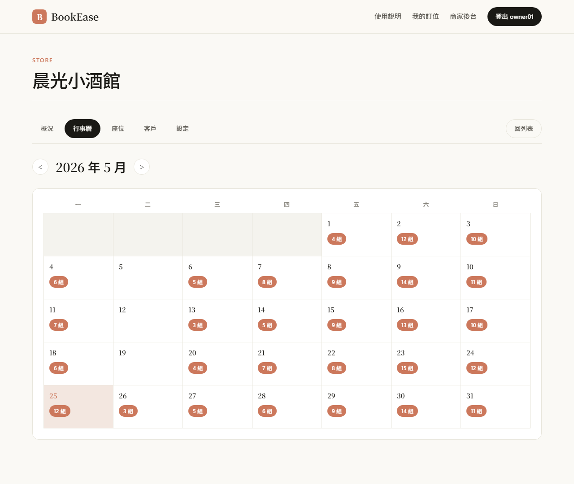
Task: Click 回列表 button
Action: click(524, 129)
